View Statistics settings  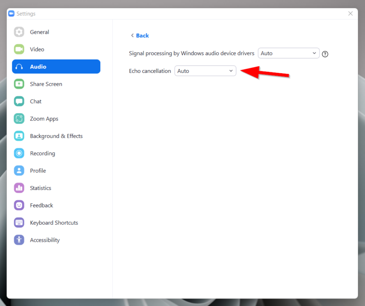click(x=56, y=188)
